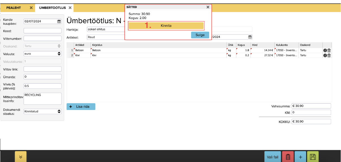Viewport: 341px width, 162px height.
Task: Delete the Kivi row with trash icon
Action: [329, 55]
